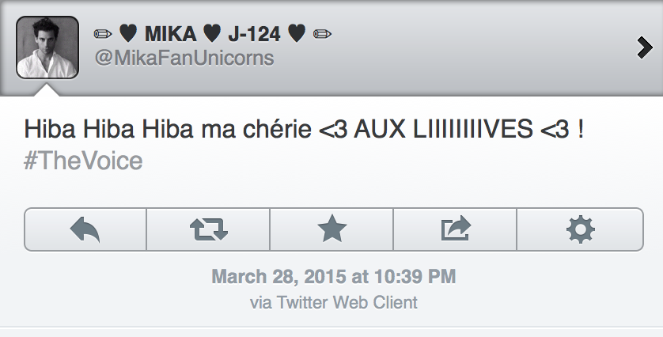Reply to this tweet
The height and width of the screenshot is (337, 663).
pos(85,229)
